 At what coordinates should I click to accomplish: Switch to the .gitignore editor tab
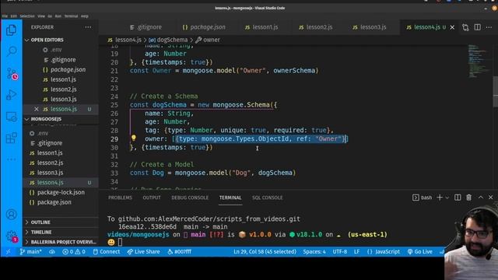(146, 27)
